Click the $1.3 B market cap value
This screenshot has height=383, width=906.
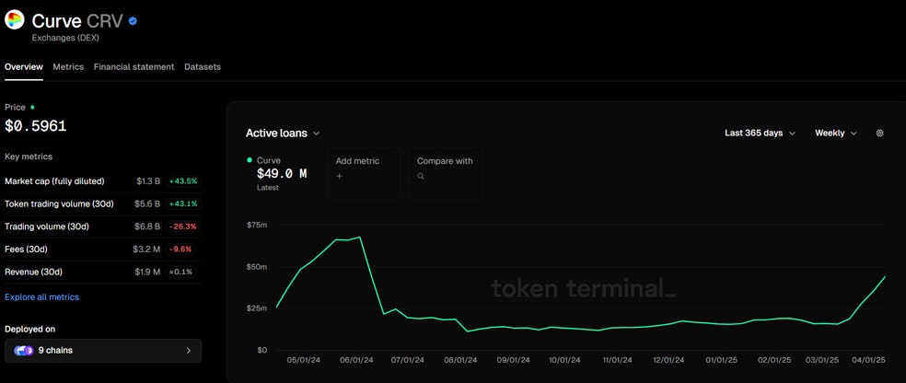pyautogui.click(x=148, y=180)
